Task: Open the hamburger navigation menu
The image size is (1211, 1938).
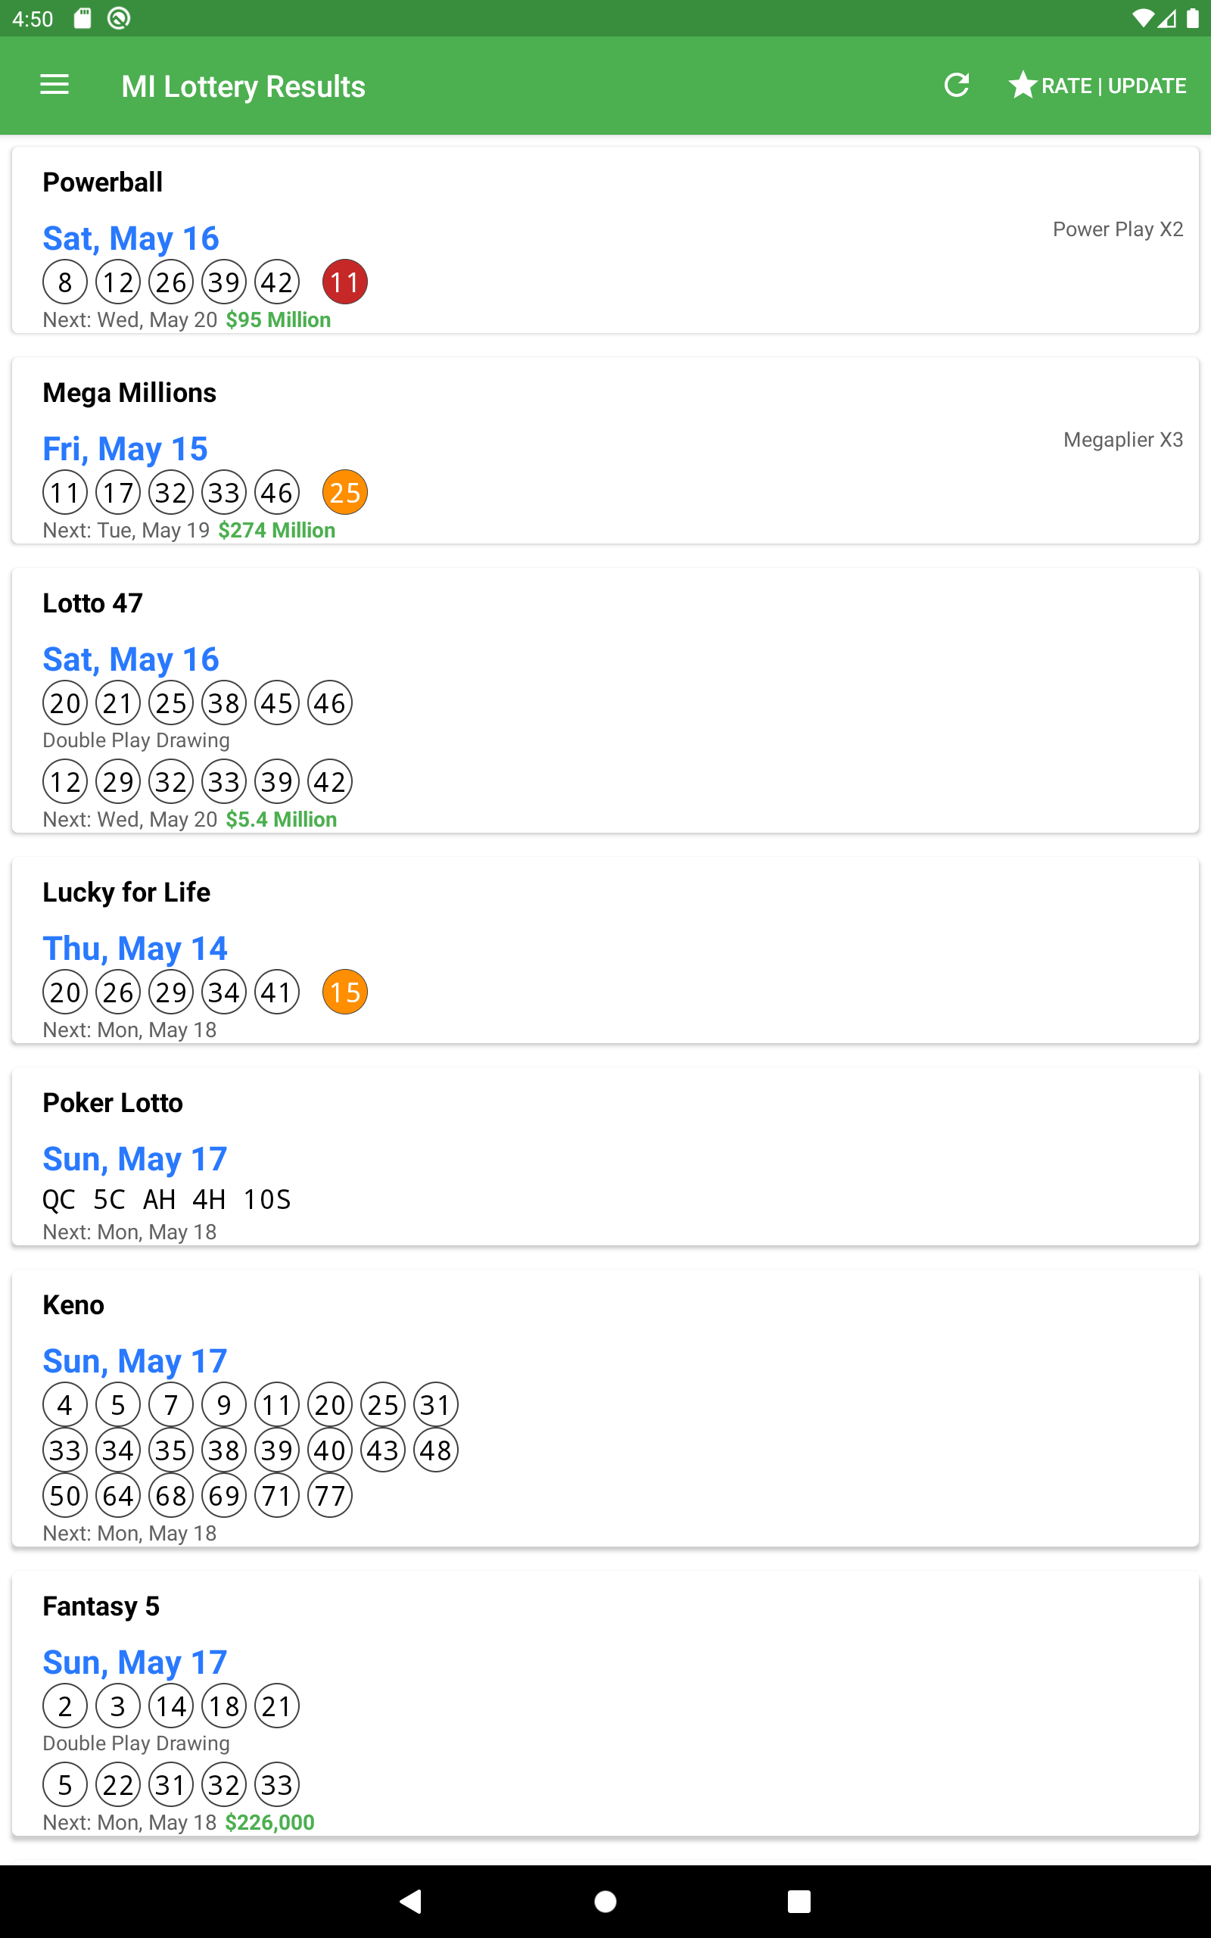Action: pyautogui.click(x=54, y=85)
